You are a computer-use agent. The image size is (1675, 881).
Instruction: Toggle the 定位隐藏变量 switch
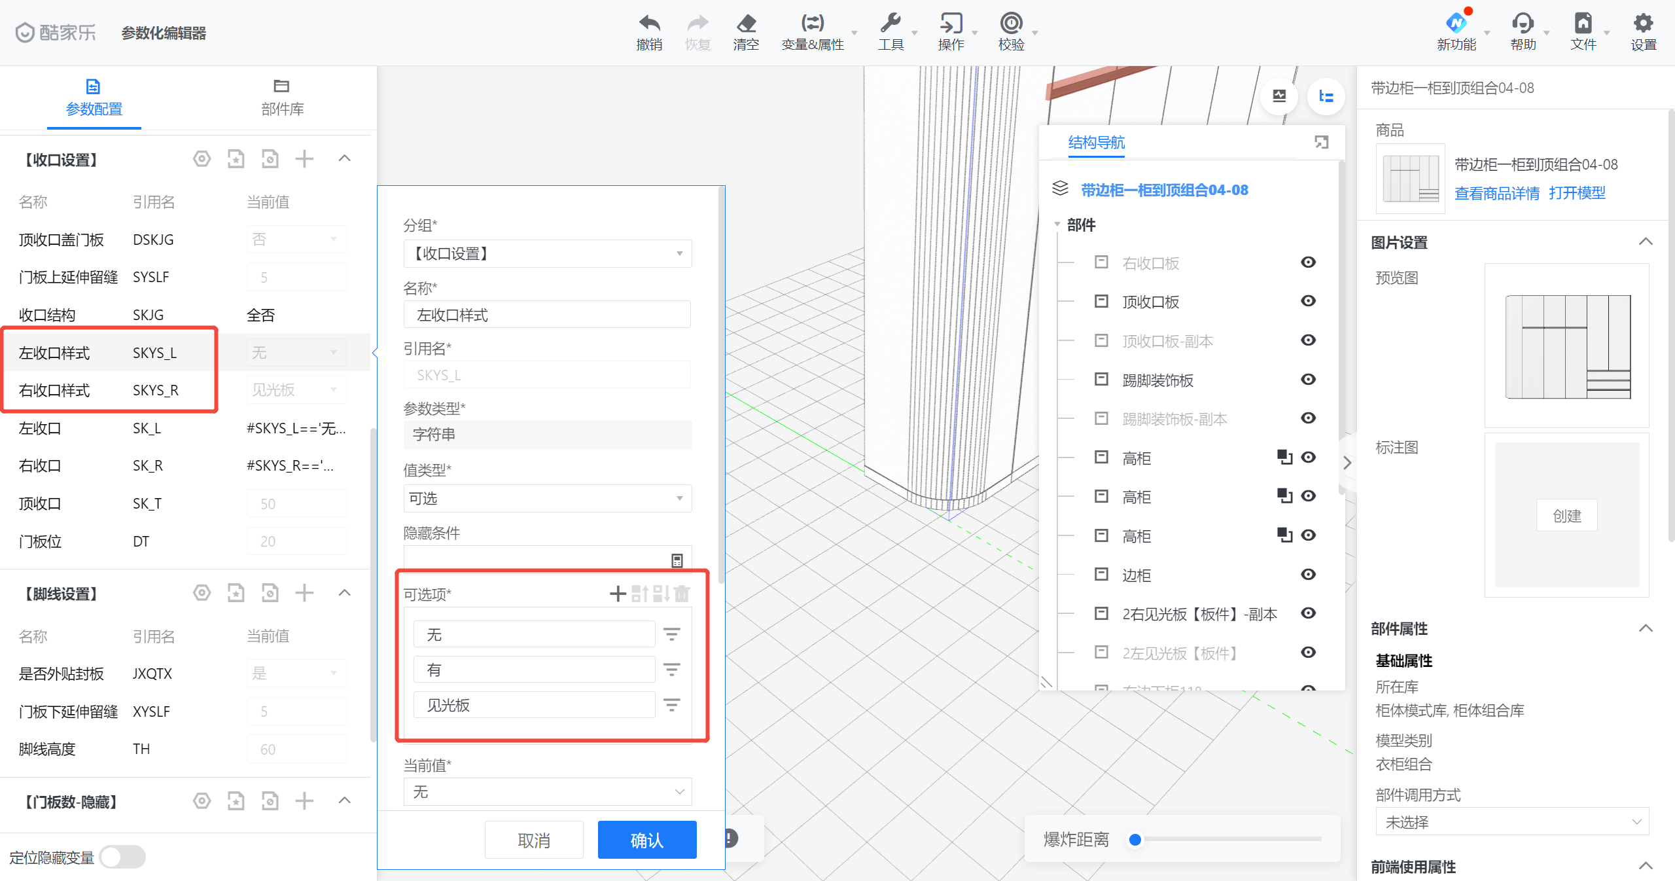click(x=123, y=857)
